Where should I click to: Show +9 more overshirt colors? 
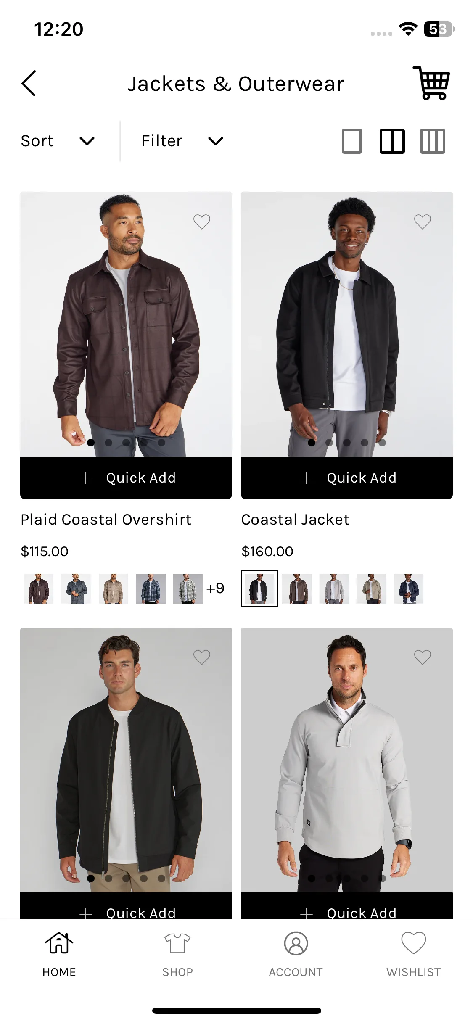[215, 588]
